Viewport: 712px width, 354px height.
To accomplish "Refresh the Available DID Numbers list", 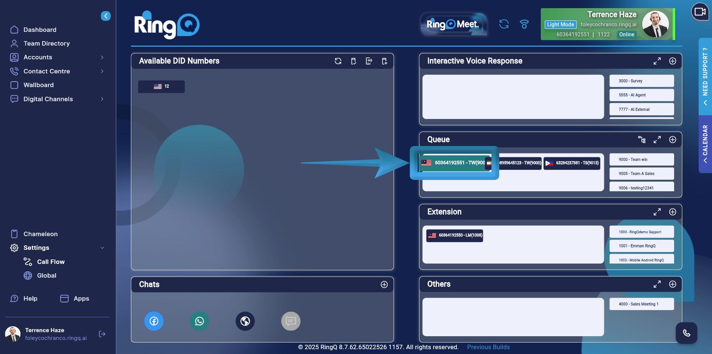I will pos(338,61).
